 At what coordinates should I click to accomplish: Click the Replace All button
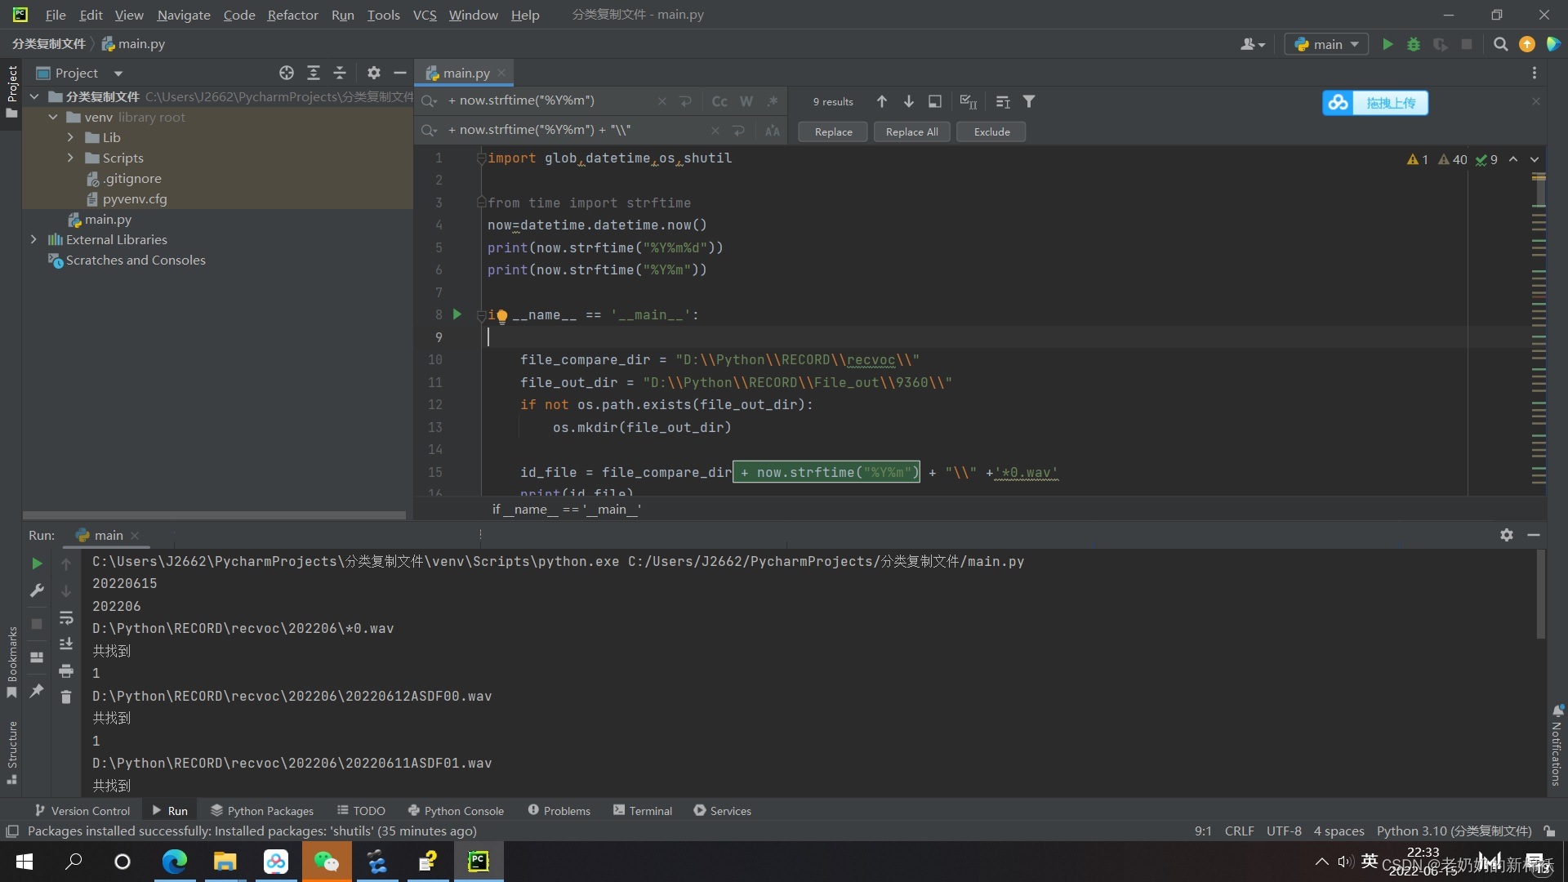(x=911, y=131)
